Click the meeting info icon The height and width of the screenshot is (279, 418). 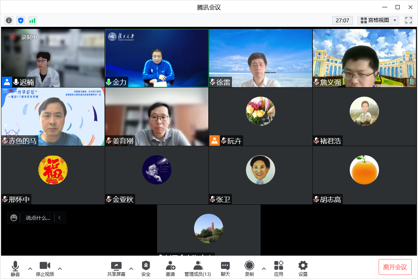tap(9, 21)
